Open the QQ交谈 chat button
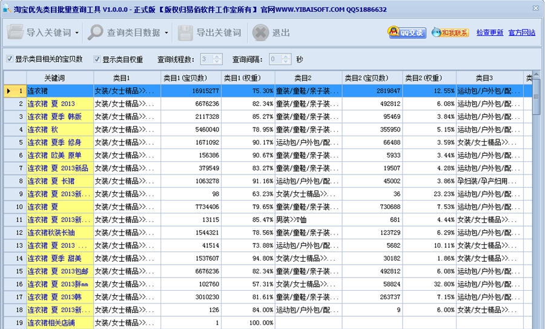Image resolution: width=545 pixels, height=329 pixels. (407, 32)
